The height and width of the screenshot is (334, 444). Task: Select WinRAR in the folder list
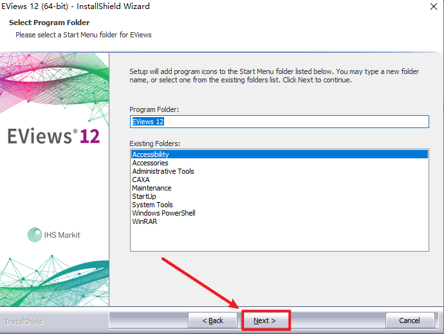[x=144, y=221]
